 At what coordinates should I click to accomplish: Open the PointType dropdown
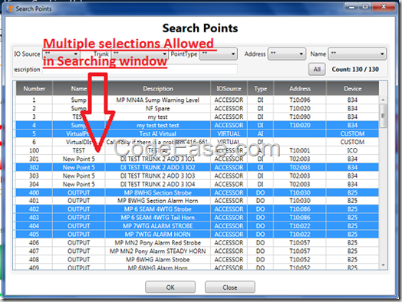click(x=219, y=54)
